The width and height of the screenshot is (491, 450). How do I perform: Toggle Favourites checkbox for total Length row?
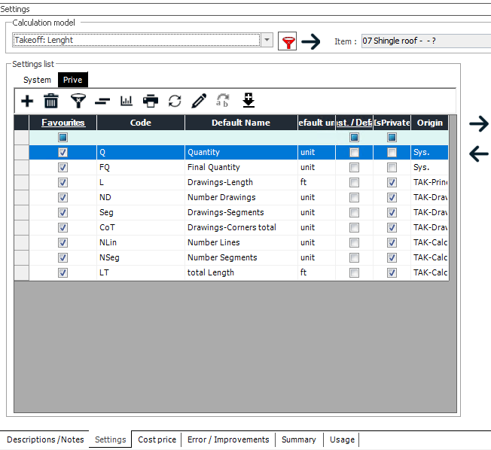tap(63, 272)
